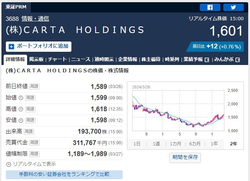Switch to the 企業情報 tab
The image size is (250, 181).
click(x=127, y=59)
